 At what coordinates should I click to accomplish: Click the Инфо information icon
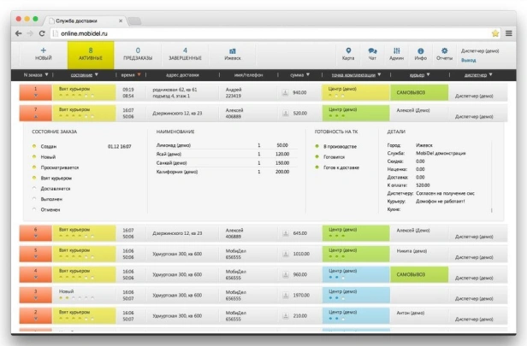(420, 51)
